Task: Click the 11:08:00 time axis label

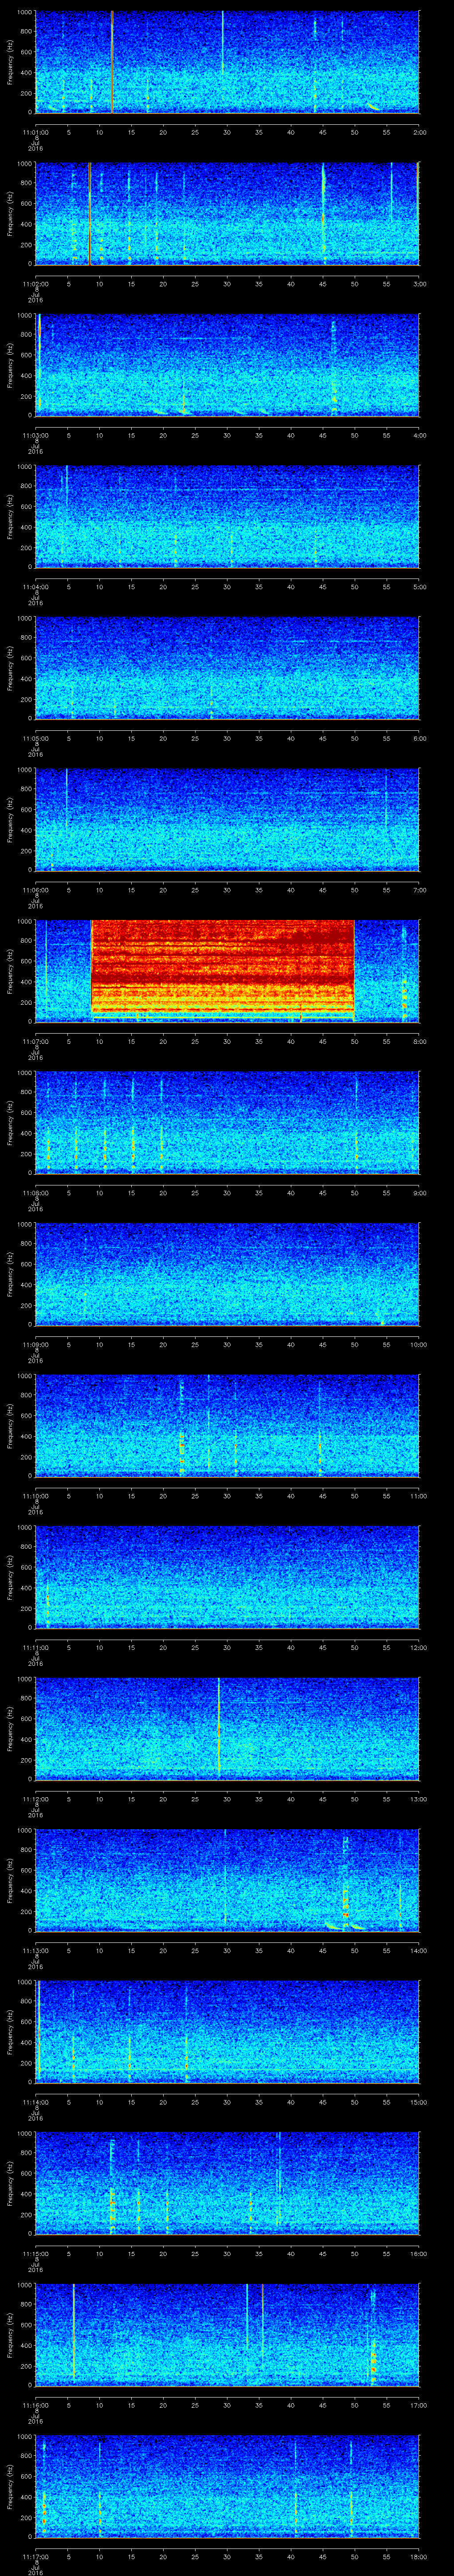Action: tap(35, 1193)
